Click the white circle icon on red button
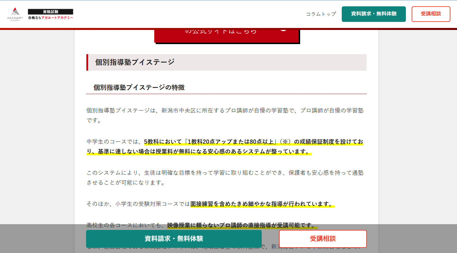The height and width of the screenshot is (253, 457). 283,30
